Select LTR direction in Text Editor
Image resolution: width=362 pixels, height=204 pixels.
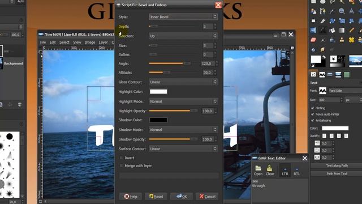285,171
